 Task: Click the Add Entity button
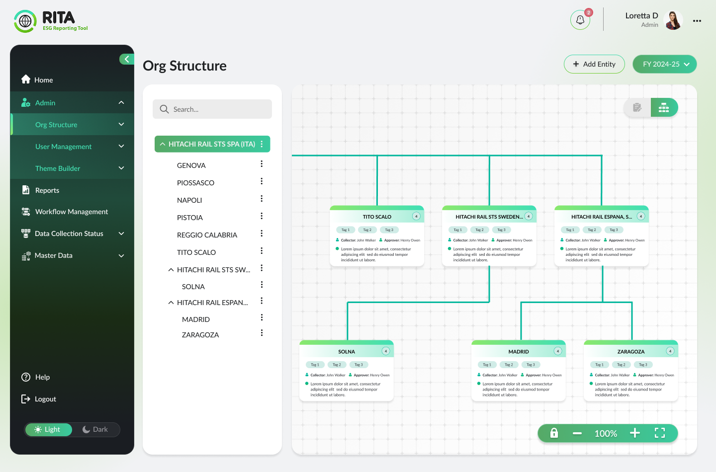tap(594, 64)
